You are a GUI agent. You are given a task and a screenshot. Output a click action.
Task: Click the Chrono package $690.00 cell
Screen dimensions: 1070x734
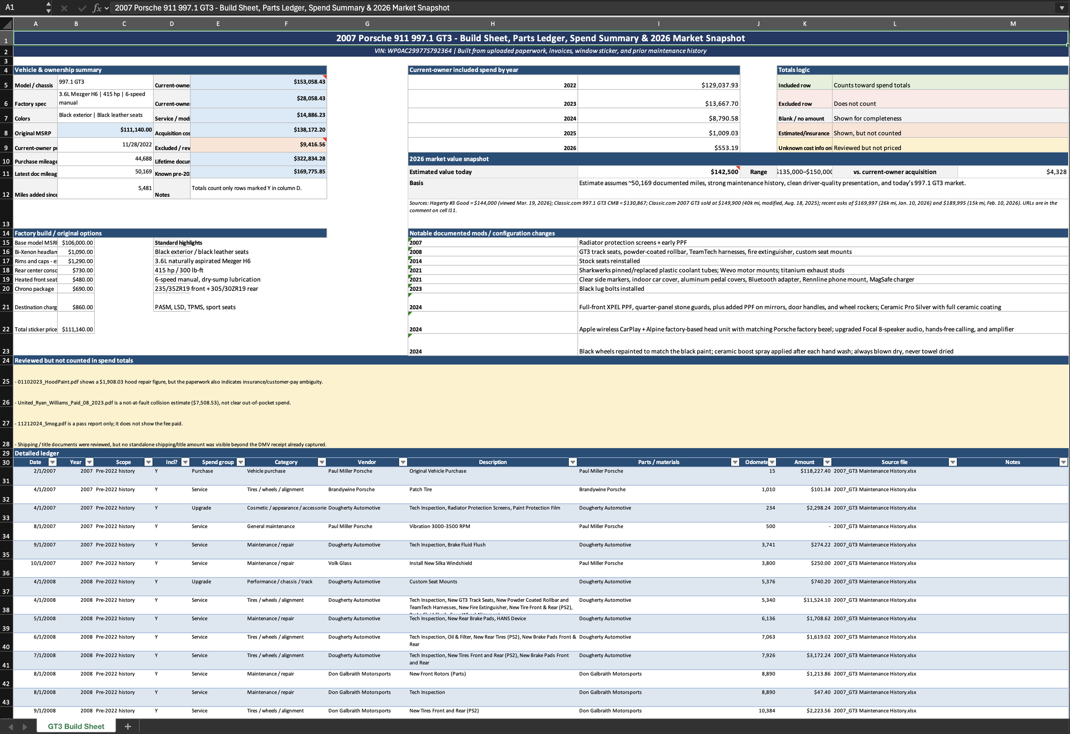(x=76, y=289)
